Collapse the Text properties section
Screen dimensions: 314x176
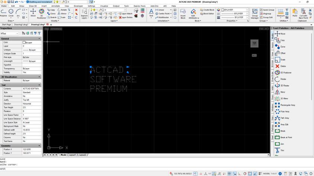(39, 85)
